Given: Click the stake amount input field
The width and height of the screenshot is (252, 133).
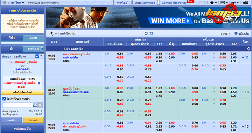Looking at the screenshot, I should (x=19, y=105).
